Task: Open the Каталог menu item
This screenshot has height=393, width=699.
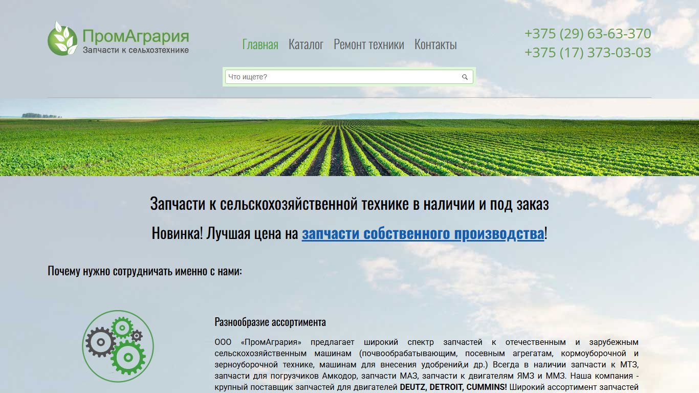Action: (306, 45)
